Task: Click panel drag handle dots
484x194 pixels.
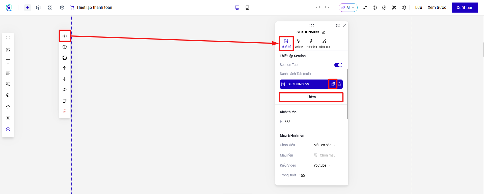Action: (312, 25)
